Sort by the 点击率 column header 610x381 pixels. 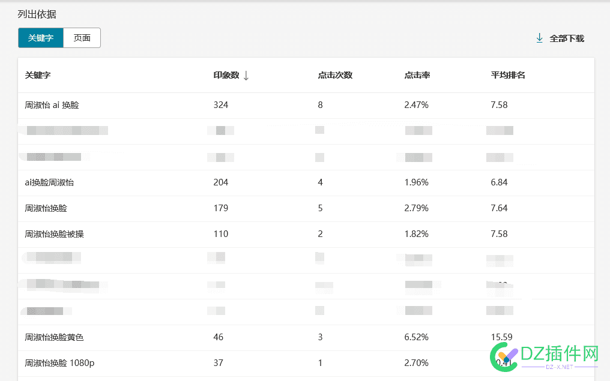pos(417,75)
